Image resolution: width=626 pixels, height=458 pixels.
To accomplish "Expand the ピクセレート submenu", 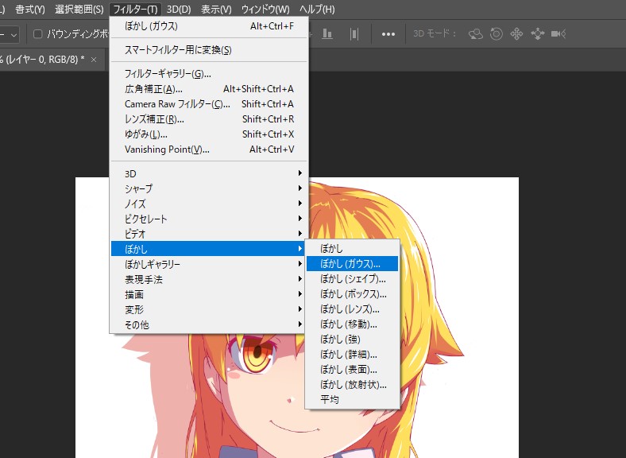I will [x=209, y=219].
